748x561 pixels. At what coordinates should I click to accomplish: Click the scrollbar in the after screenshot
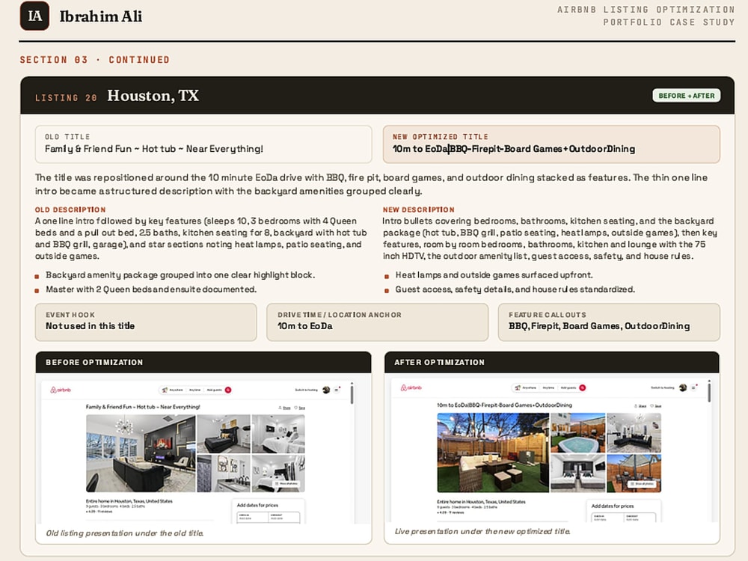[709, 391]
